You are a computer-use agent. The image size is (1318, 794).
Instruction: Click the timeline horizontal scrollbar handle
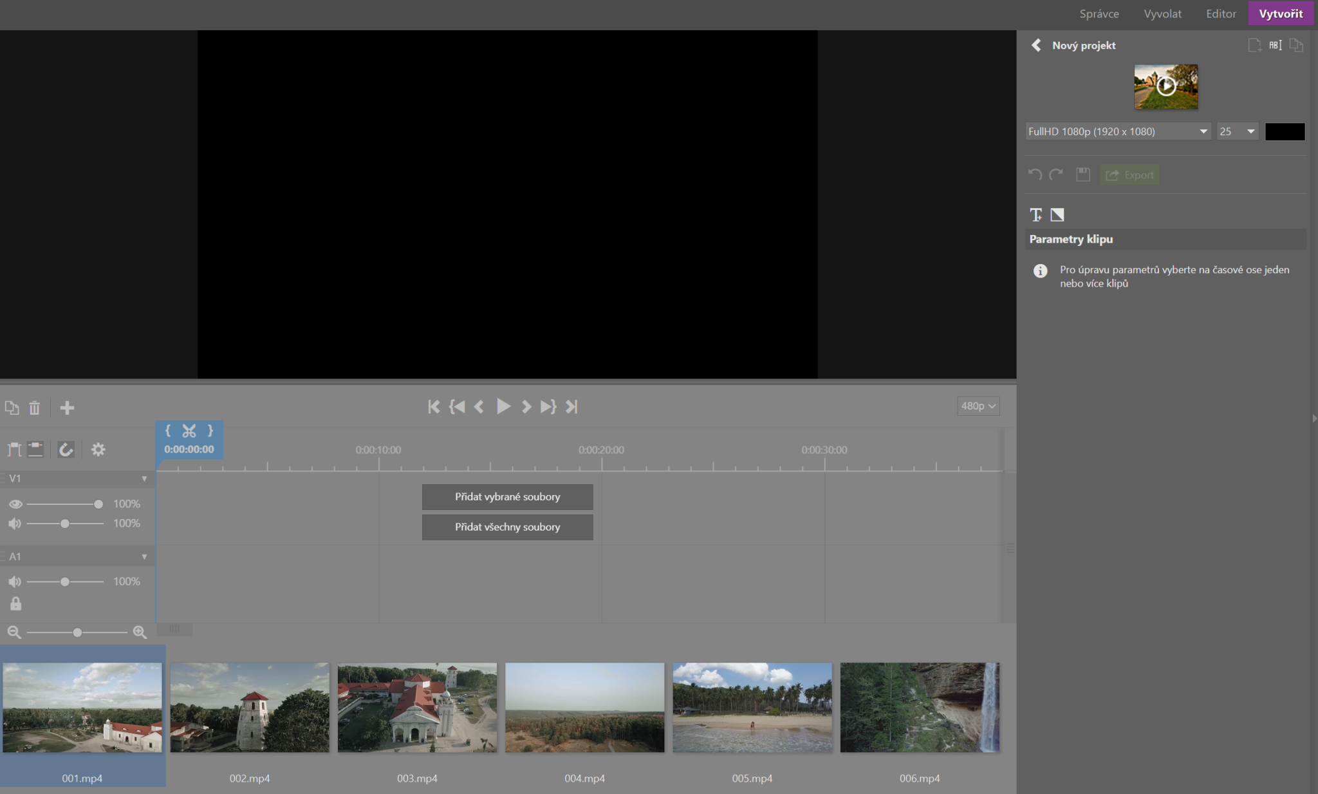pos(174,629)
